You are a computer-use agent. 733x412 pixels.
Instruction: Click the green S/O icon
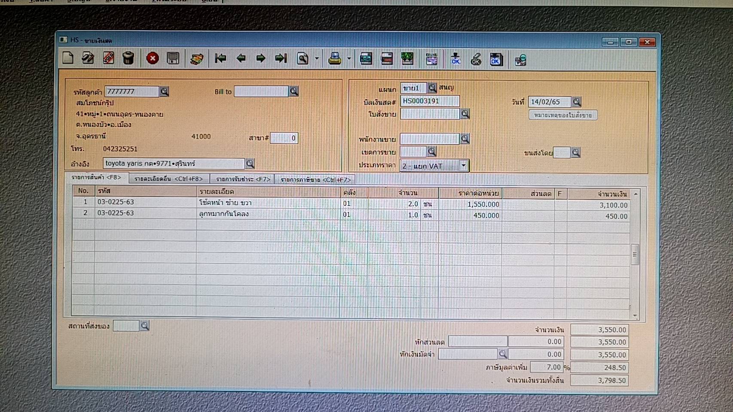(x=407, y=59)
